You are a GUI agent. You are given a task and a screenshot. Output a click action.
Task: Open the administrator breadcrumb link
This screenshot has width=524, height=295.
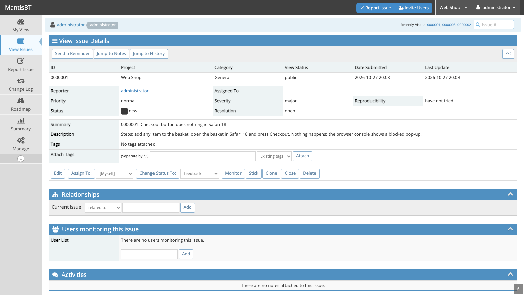(x=71, y=25)
